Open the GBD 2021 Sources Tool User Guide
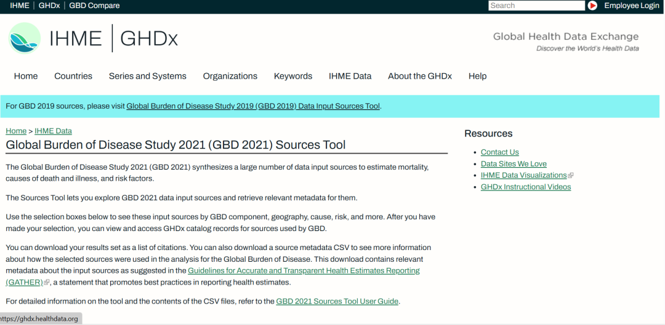 point(337,301)
